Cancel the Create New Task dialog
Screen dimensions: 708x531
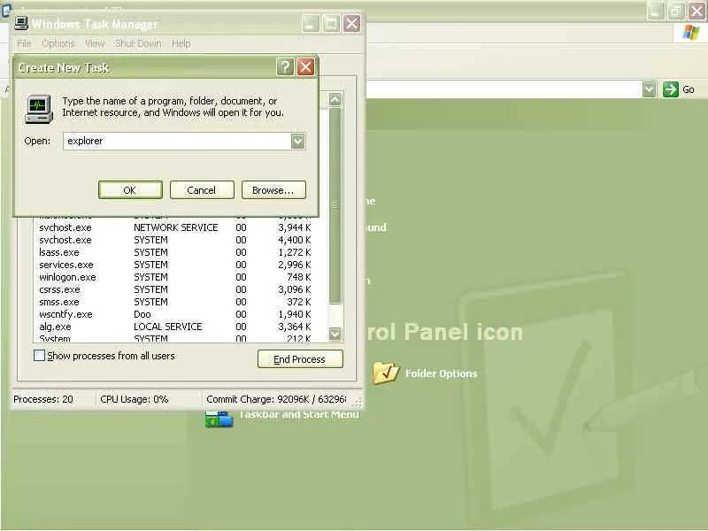tap(202, 190)
